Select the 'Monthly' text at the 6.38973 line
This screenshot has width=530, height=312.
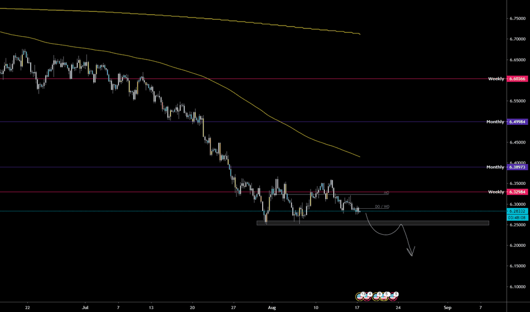495,167
